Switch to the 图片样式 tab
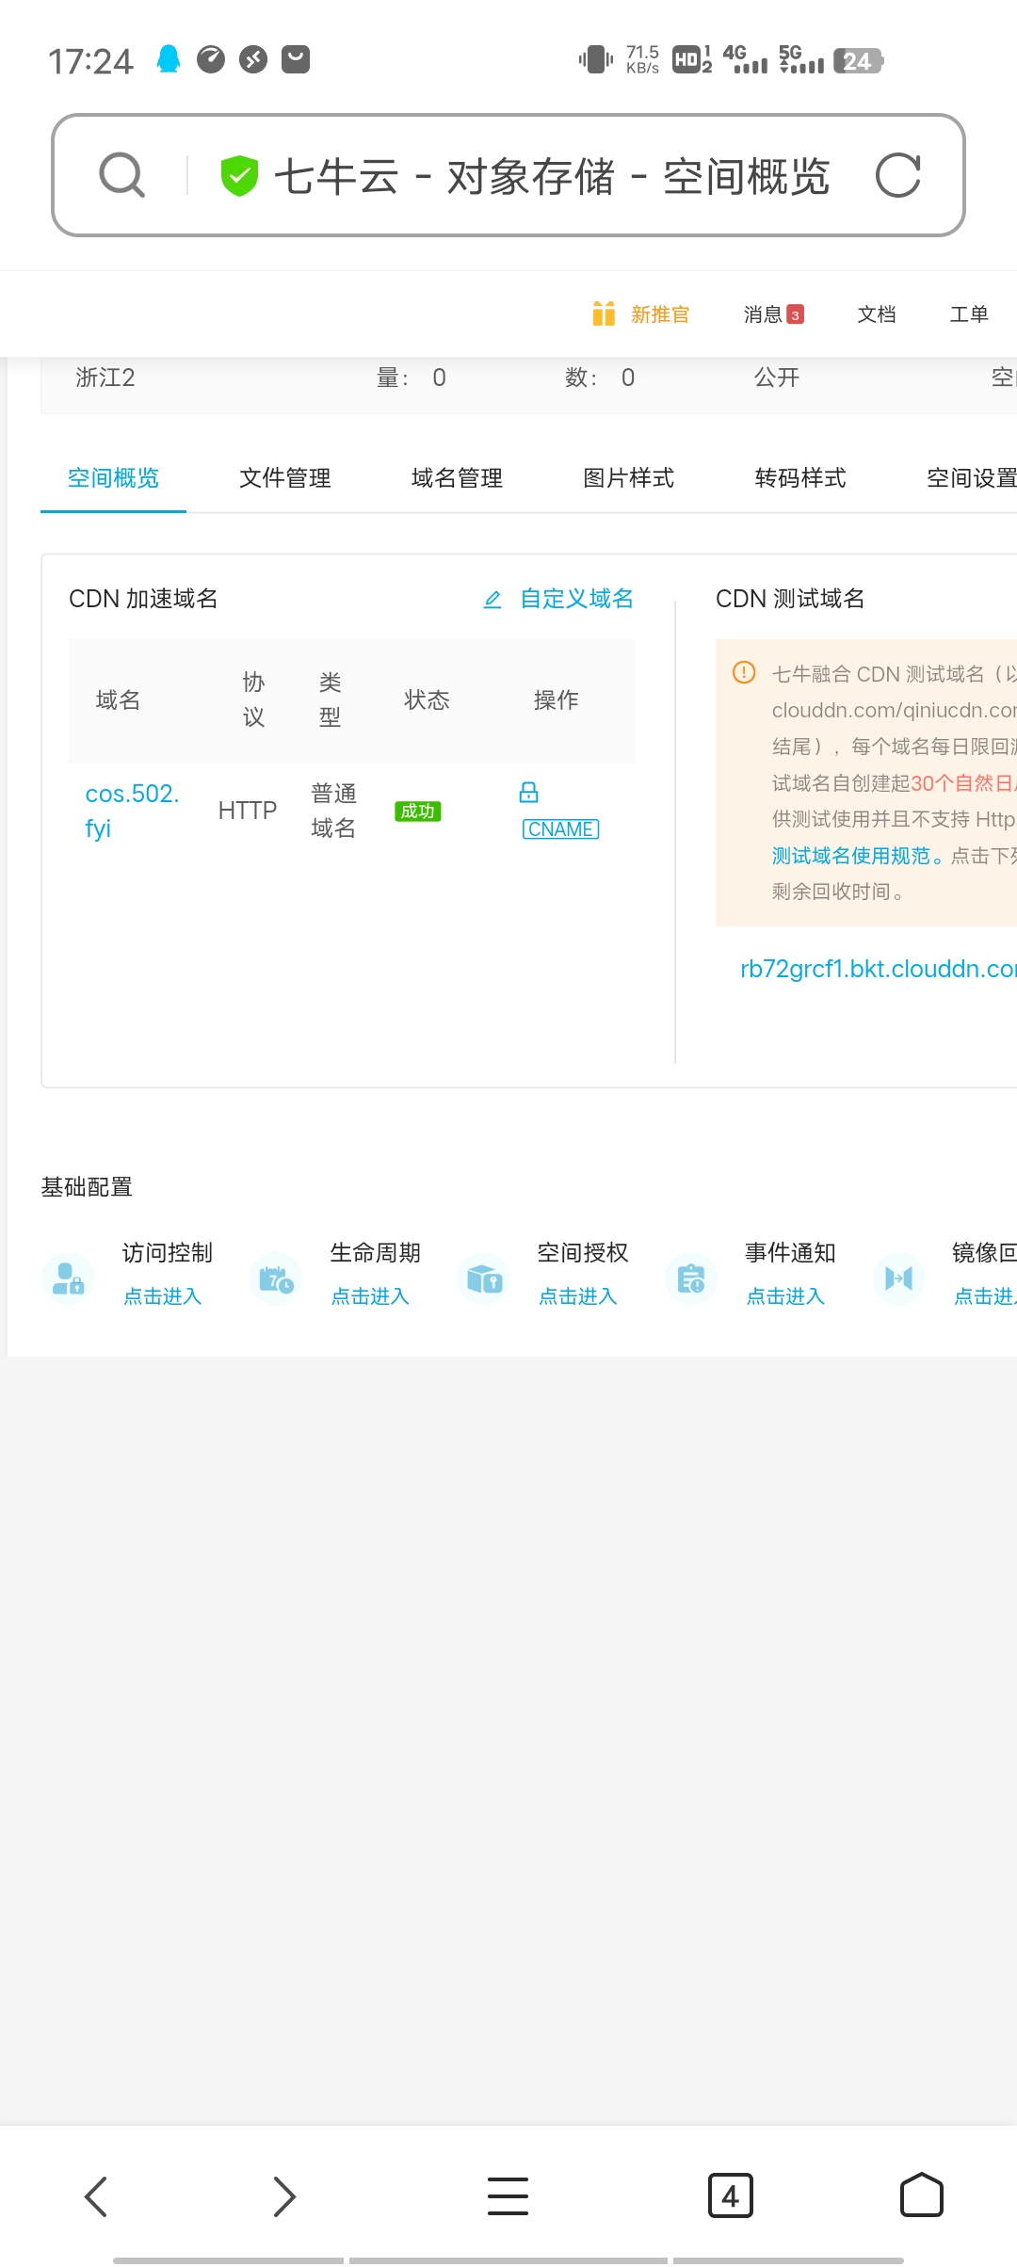Viewport: 1017px width, 2267px height. [629, 478]
